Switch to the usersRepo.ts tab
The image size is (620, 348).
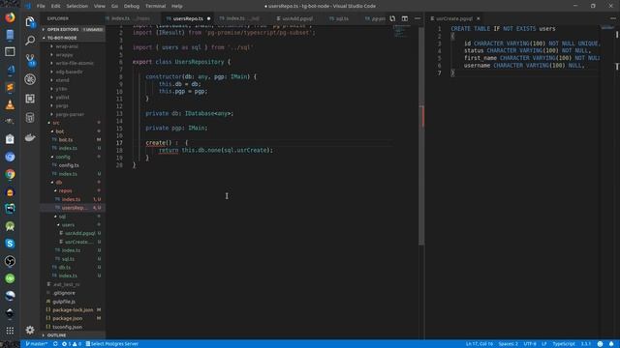pyautogui.click(x=188, y=18)
